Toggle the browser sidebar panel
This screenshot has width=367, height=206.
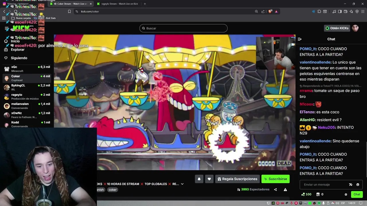340,11
